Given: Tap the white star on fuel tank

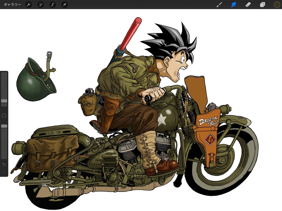Looking at the screenshot, I should coord(162,120).
